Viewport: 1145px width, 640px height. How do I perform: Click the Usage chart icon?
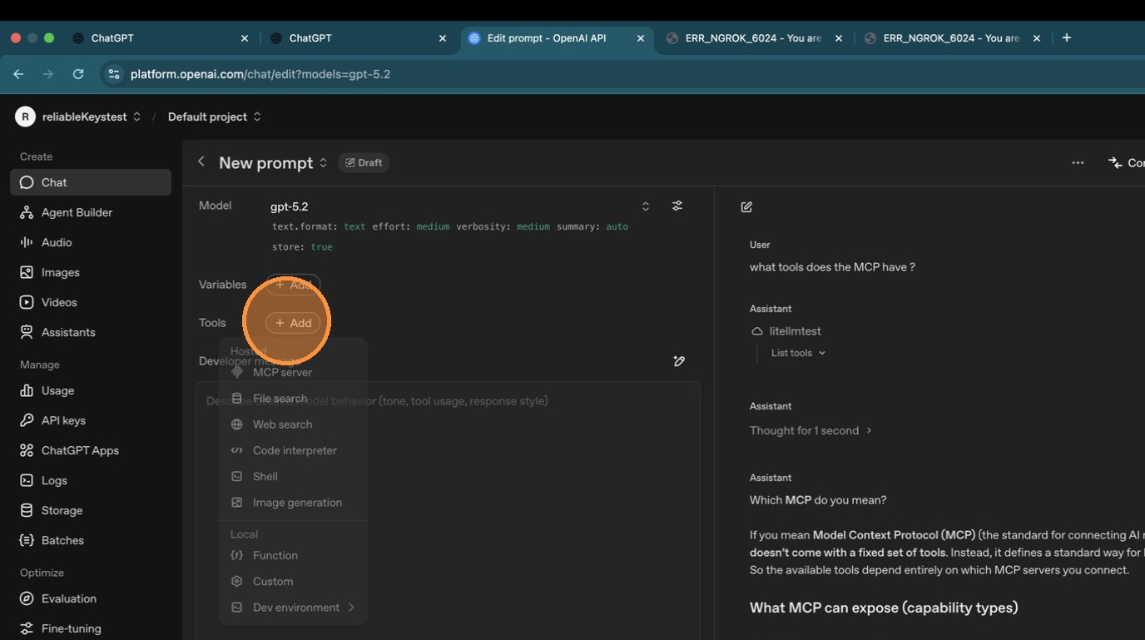click(27, 390)
